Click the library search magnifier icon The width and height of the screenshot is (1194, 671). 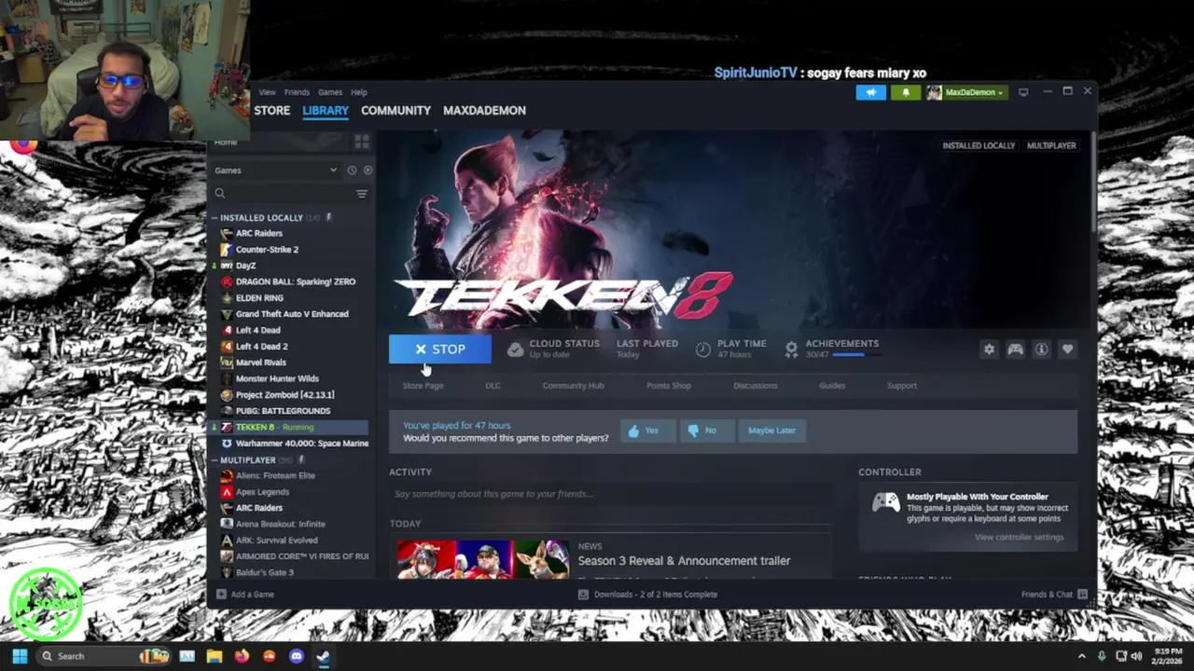click(220, 194)
